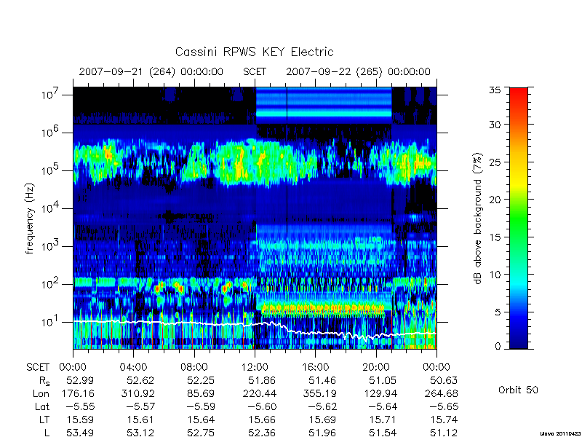Click the 15 value on the color scale
582x437 pixels.
[x=495, y=237]
